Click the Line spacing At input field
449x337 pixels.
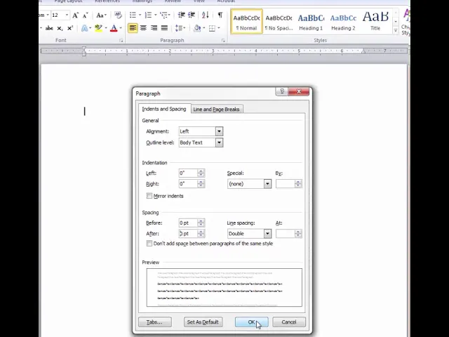(286, 234)
